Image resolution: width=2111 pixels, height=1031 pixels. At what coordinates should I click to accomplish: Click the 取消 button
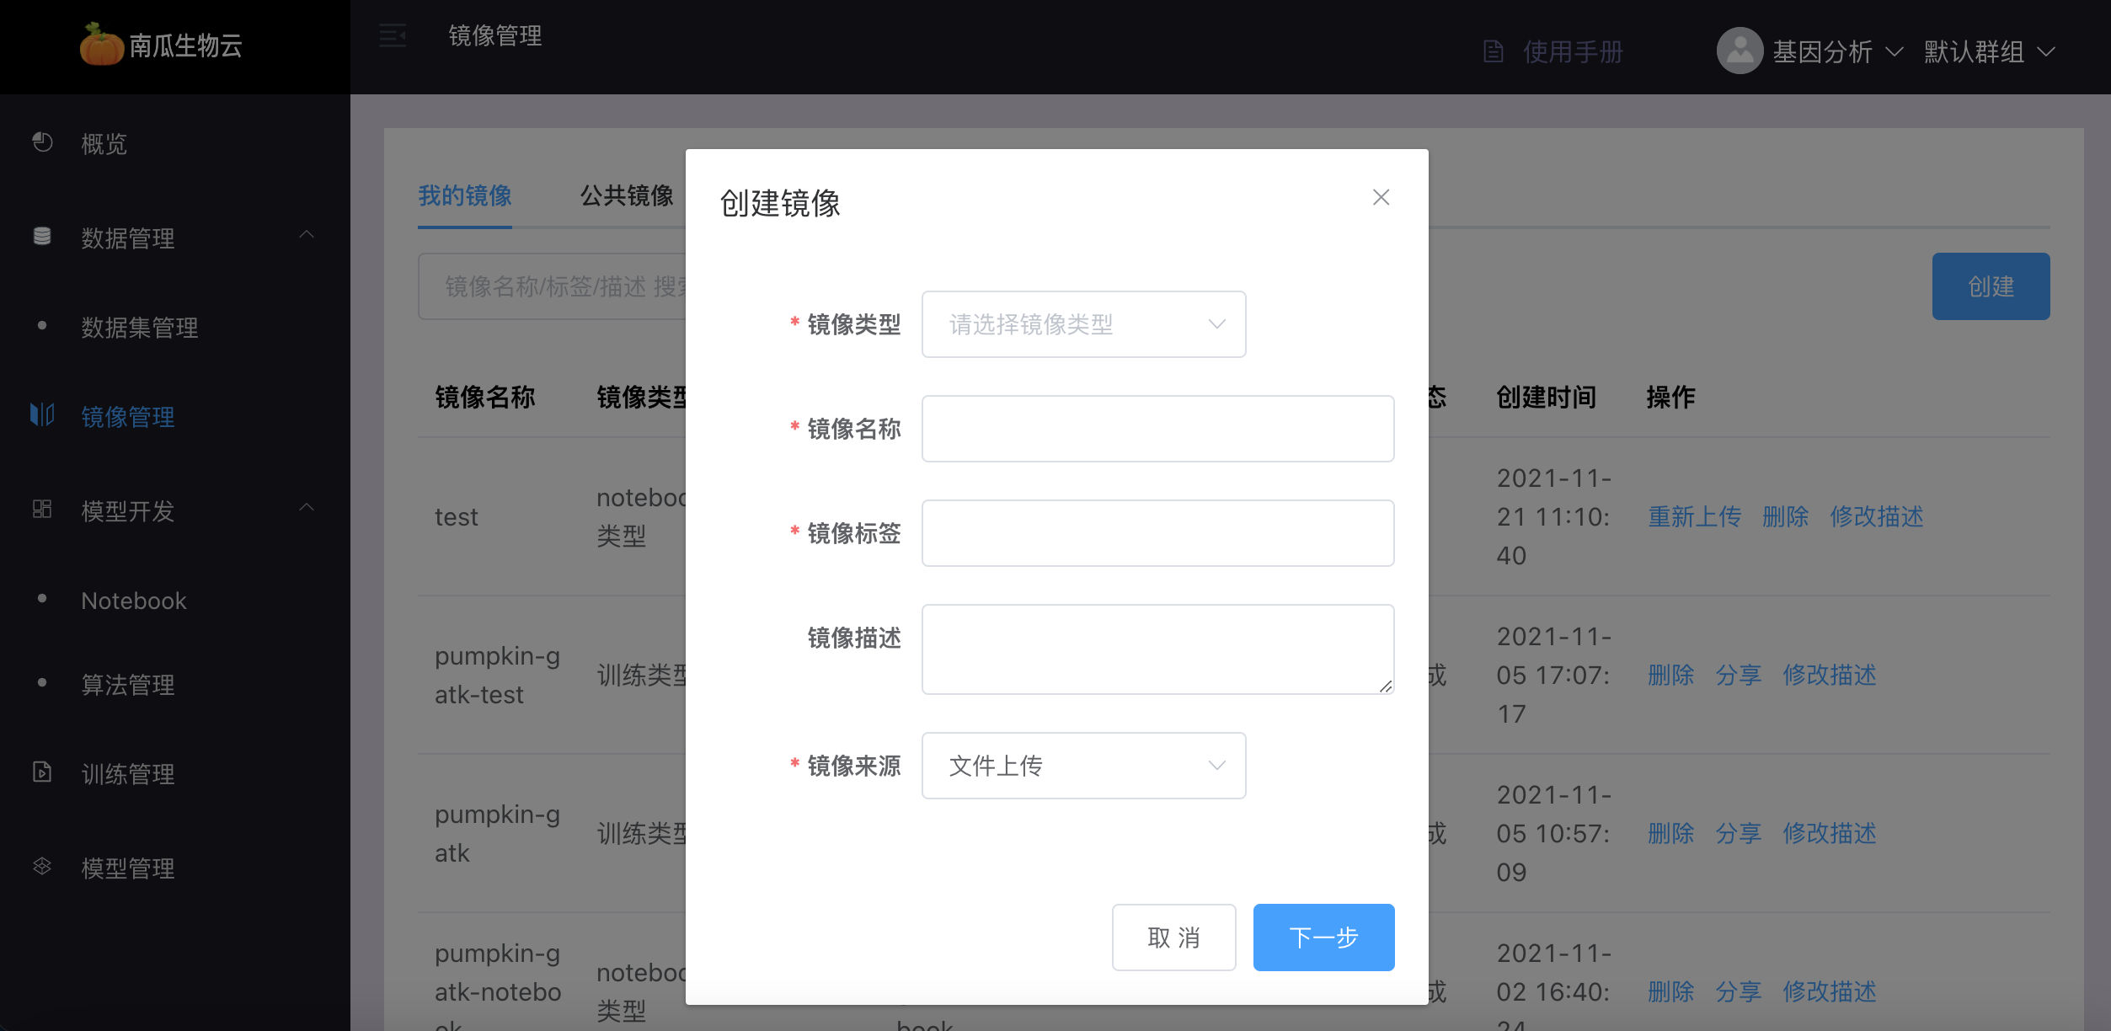pos(1173,938)
